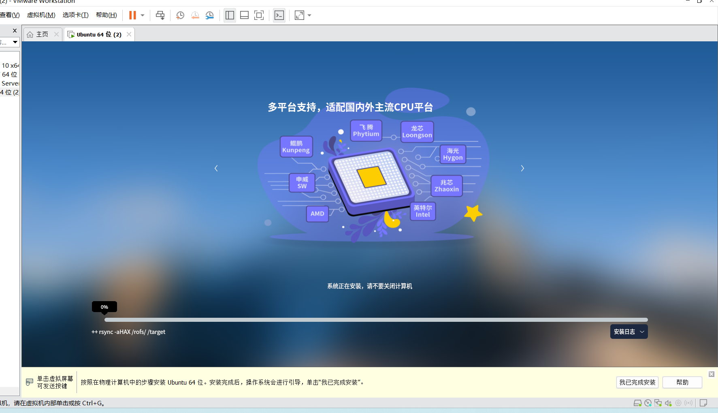The image size is (718, 413).
Task: Open the 虚拟机(M) menu
Action: pyautogui.click(x=41, y=15)
